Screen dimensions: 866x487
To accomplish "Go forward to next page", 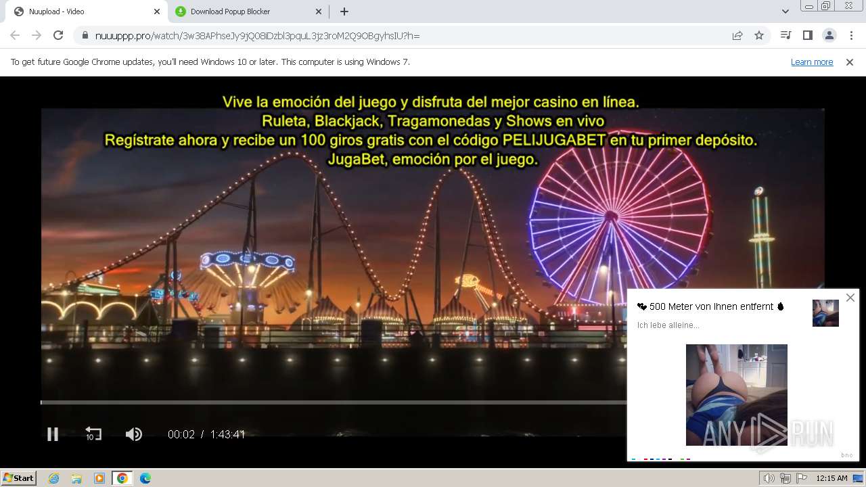I will [37, 35].
